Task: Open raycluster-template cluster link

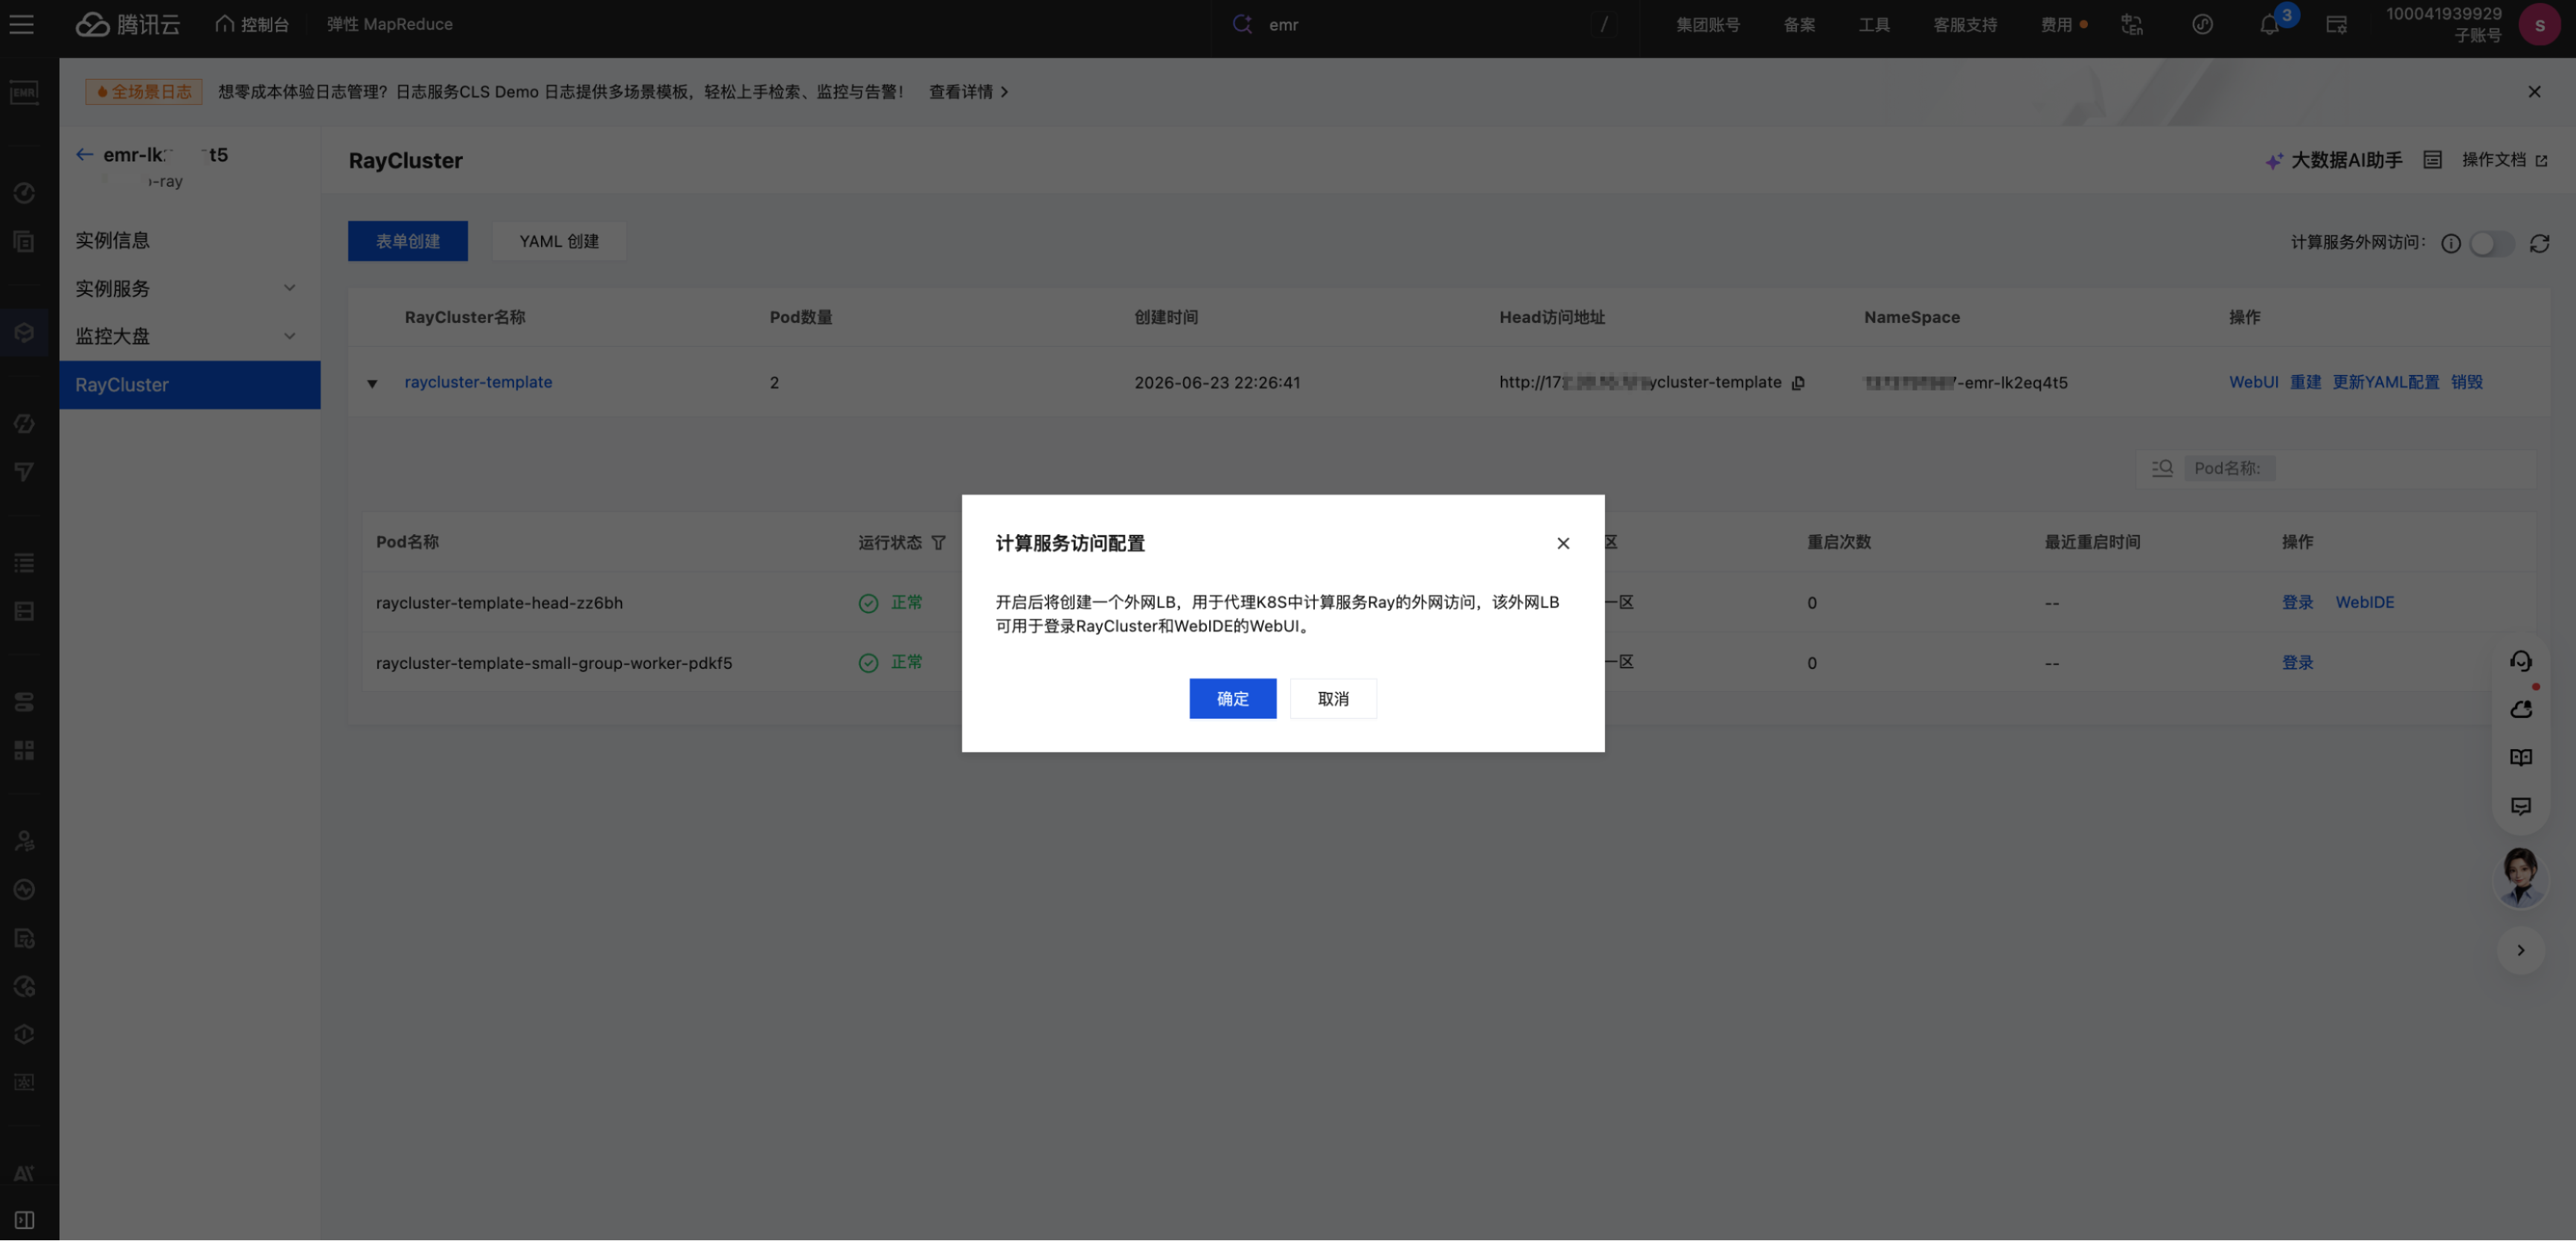Action: pos(478,382)
